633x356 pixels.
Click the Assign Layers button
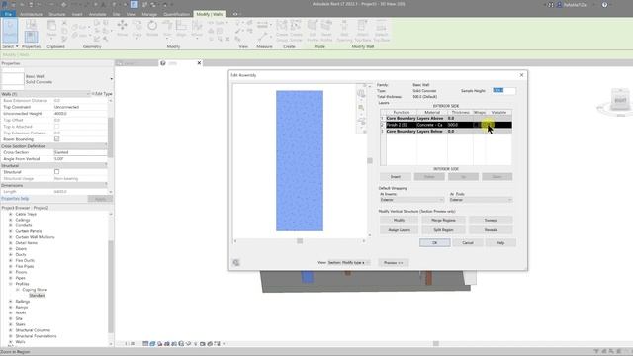pyautogui.click(x=400, y=230)
